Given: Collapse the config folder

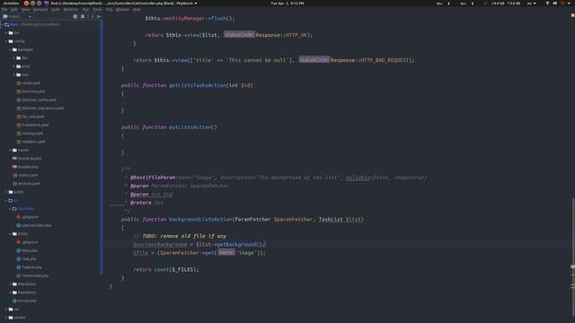Looking at the screenshot, I should point(6,41).
